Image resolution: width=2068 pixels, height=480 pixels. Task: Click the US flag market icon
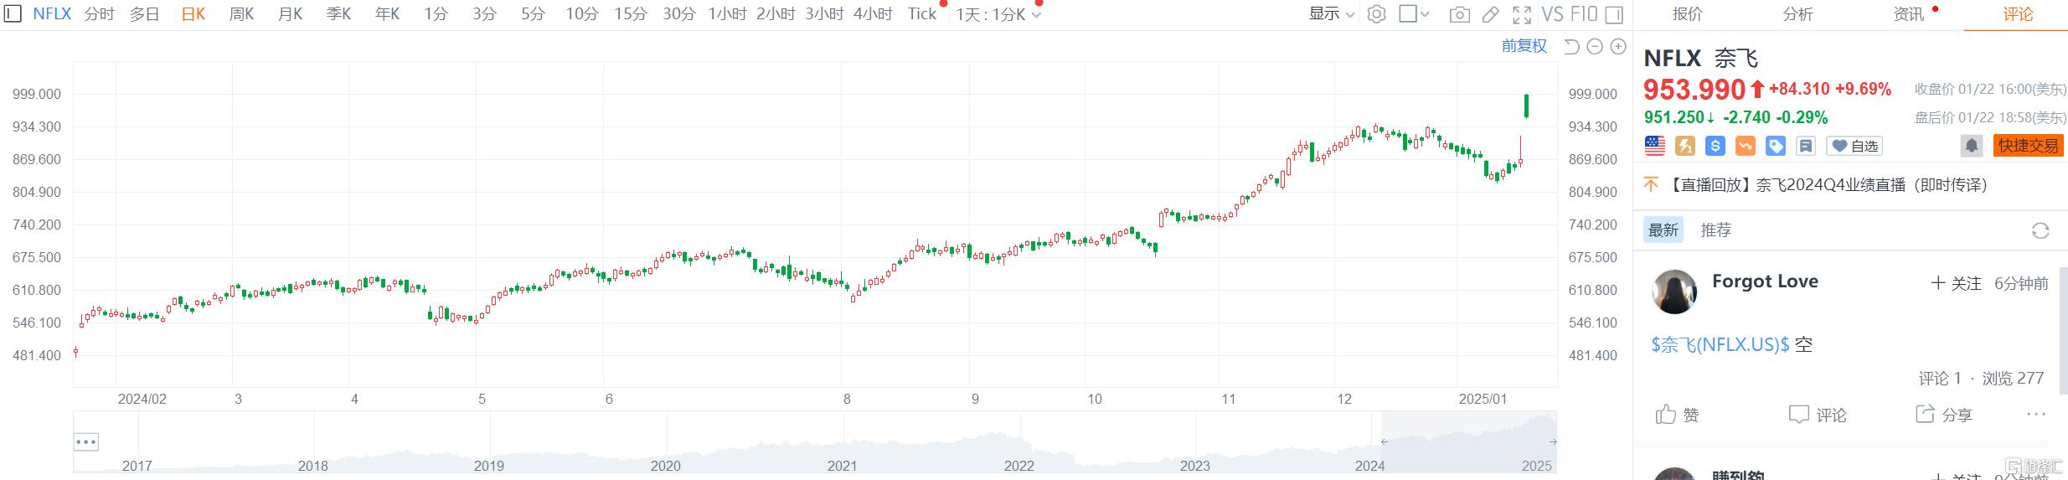coord(1655,146)
